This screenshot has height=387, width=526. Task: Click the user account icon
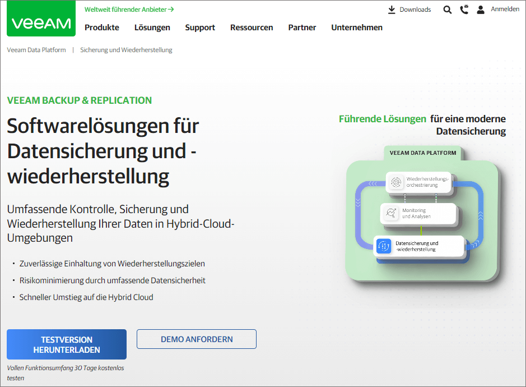(x=481, y=10)
